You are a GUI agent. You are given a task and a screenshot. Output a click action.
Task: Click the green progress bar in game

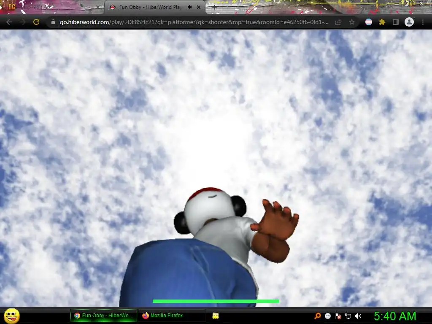216,301
